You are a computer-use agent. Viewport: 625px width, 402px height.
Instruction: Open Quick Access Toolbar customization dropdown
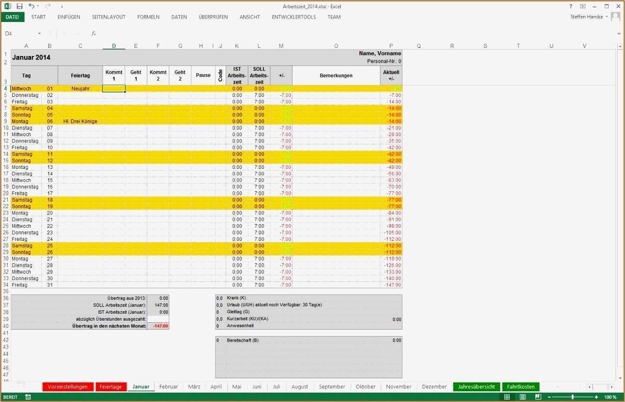point(62,6)
